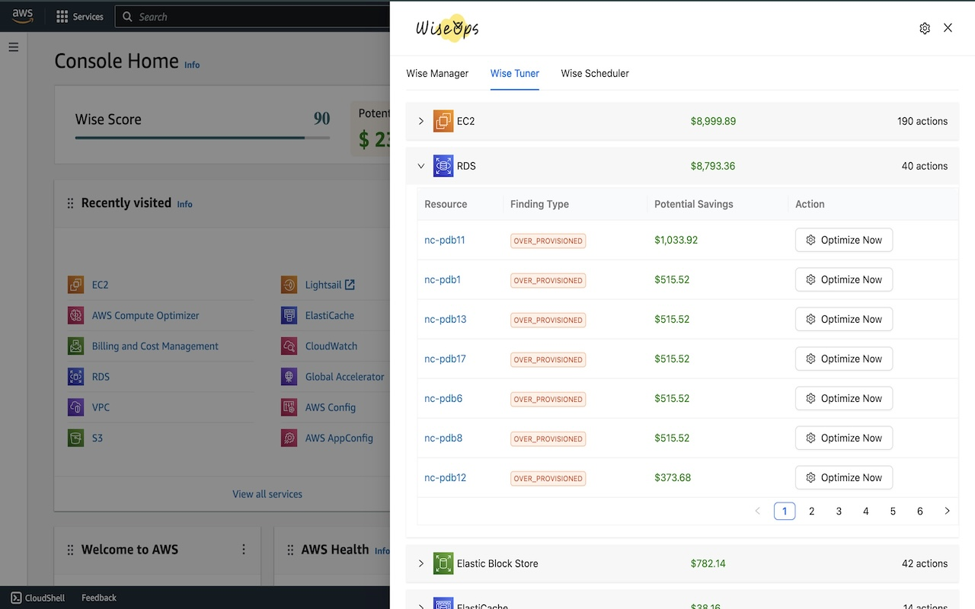This screenshot has height=609, width=975.
Task: Open Billing and Cost Management icon
Action: pos(75,346)
